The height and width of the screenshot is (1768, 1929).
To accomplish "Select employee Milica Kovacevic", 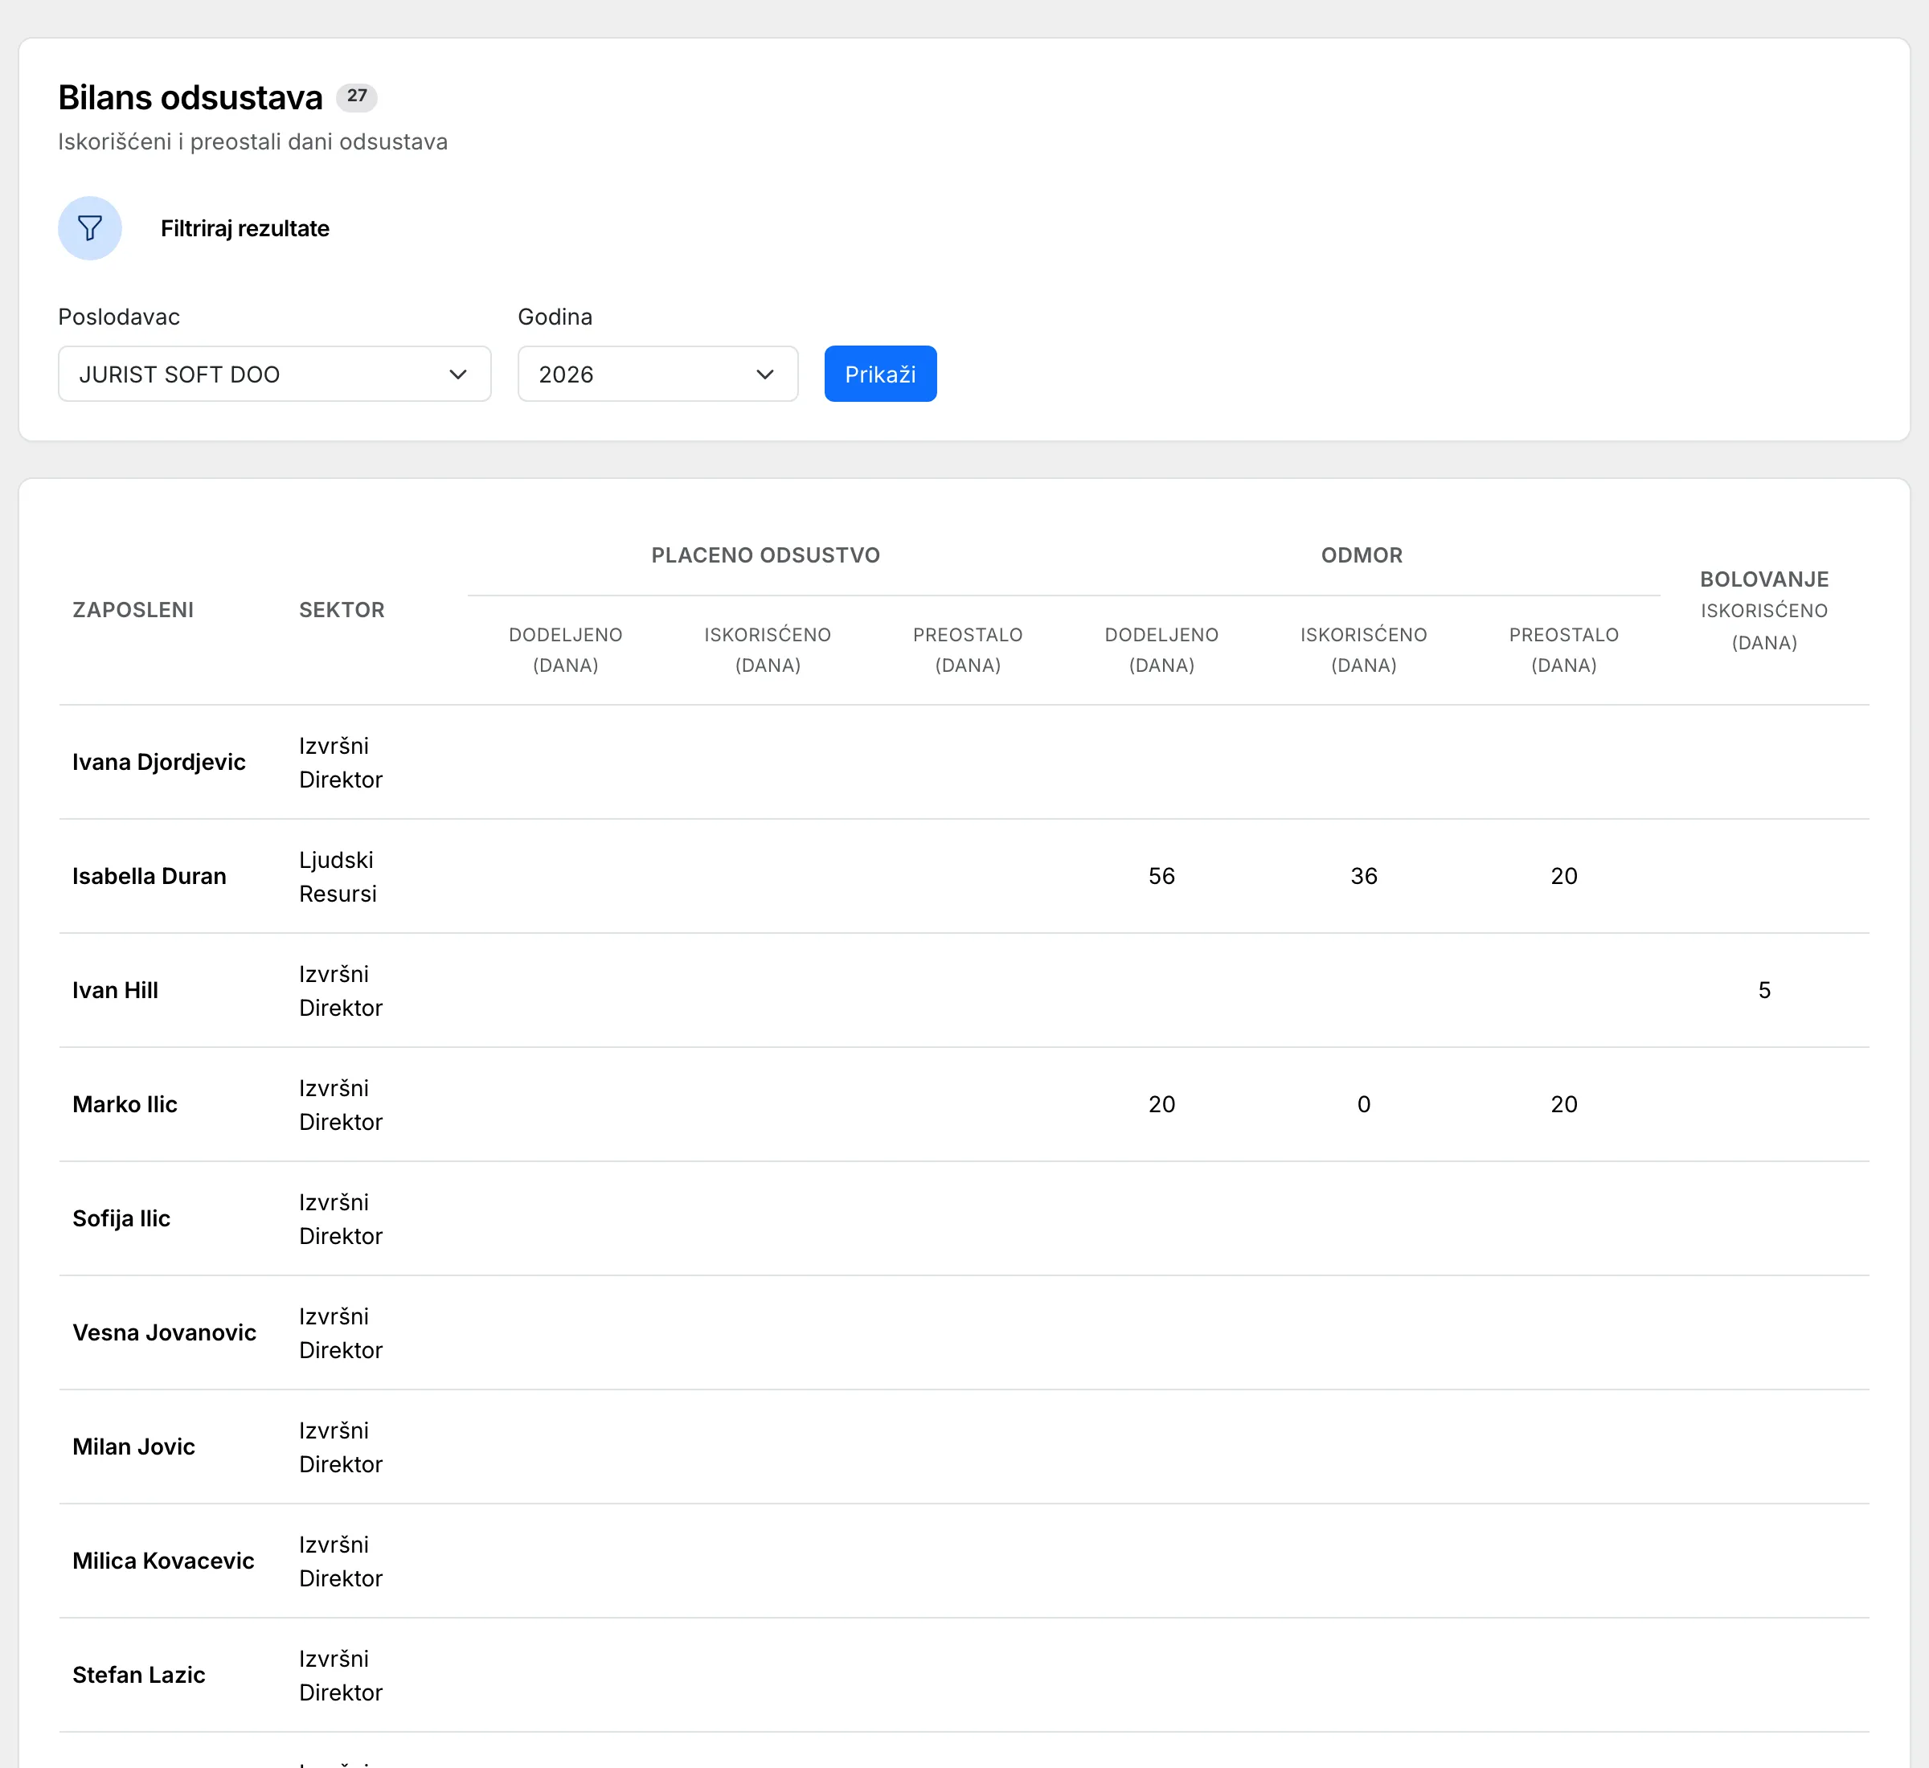I will [164, 1561].
